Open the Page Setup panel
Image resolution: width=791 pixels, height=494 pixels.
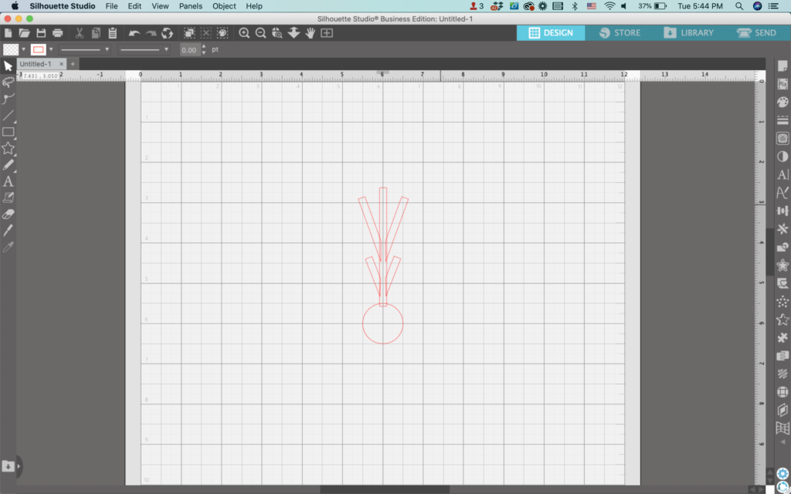coord(783,66)
